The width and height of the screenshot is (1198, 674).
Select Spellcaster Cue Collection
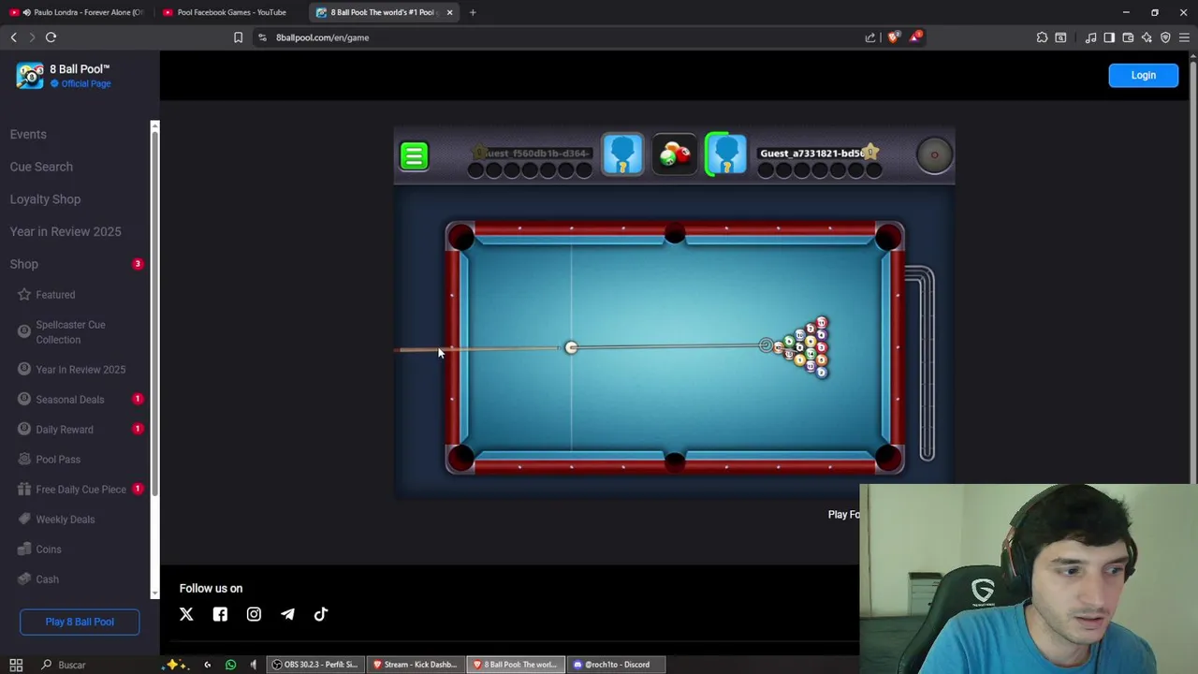(70, 332)
